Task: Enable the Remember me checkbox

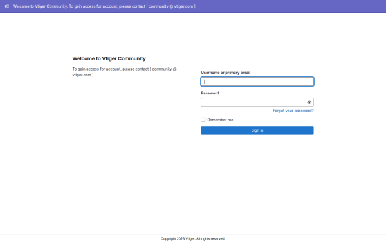Action: click(203, 120)
